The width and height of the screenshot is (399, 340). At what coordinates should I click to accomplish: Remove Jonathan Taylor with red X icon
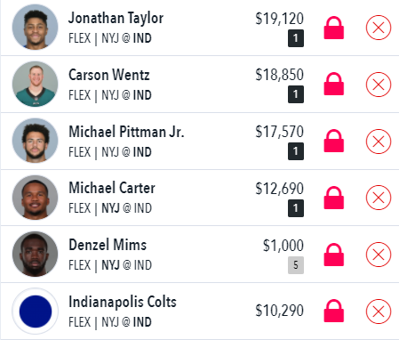pyautogui.click(x=379, y=28)
